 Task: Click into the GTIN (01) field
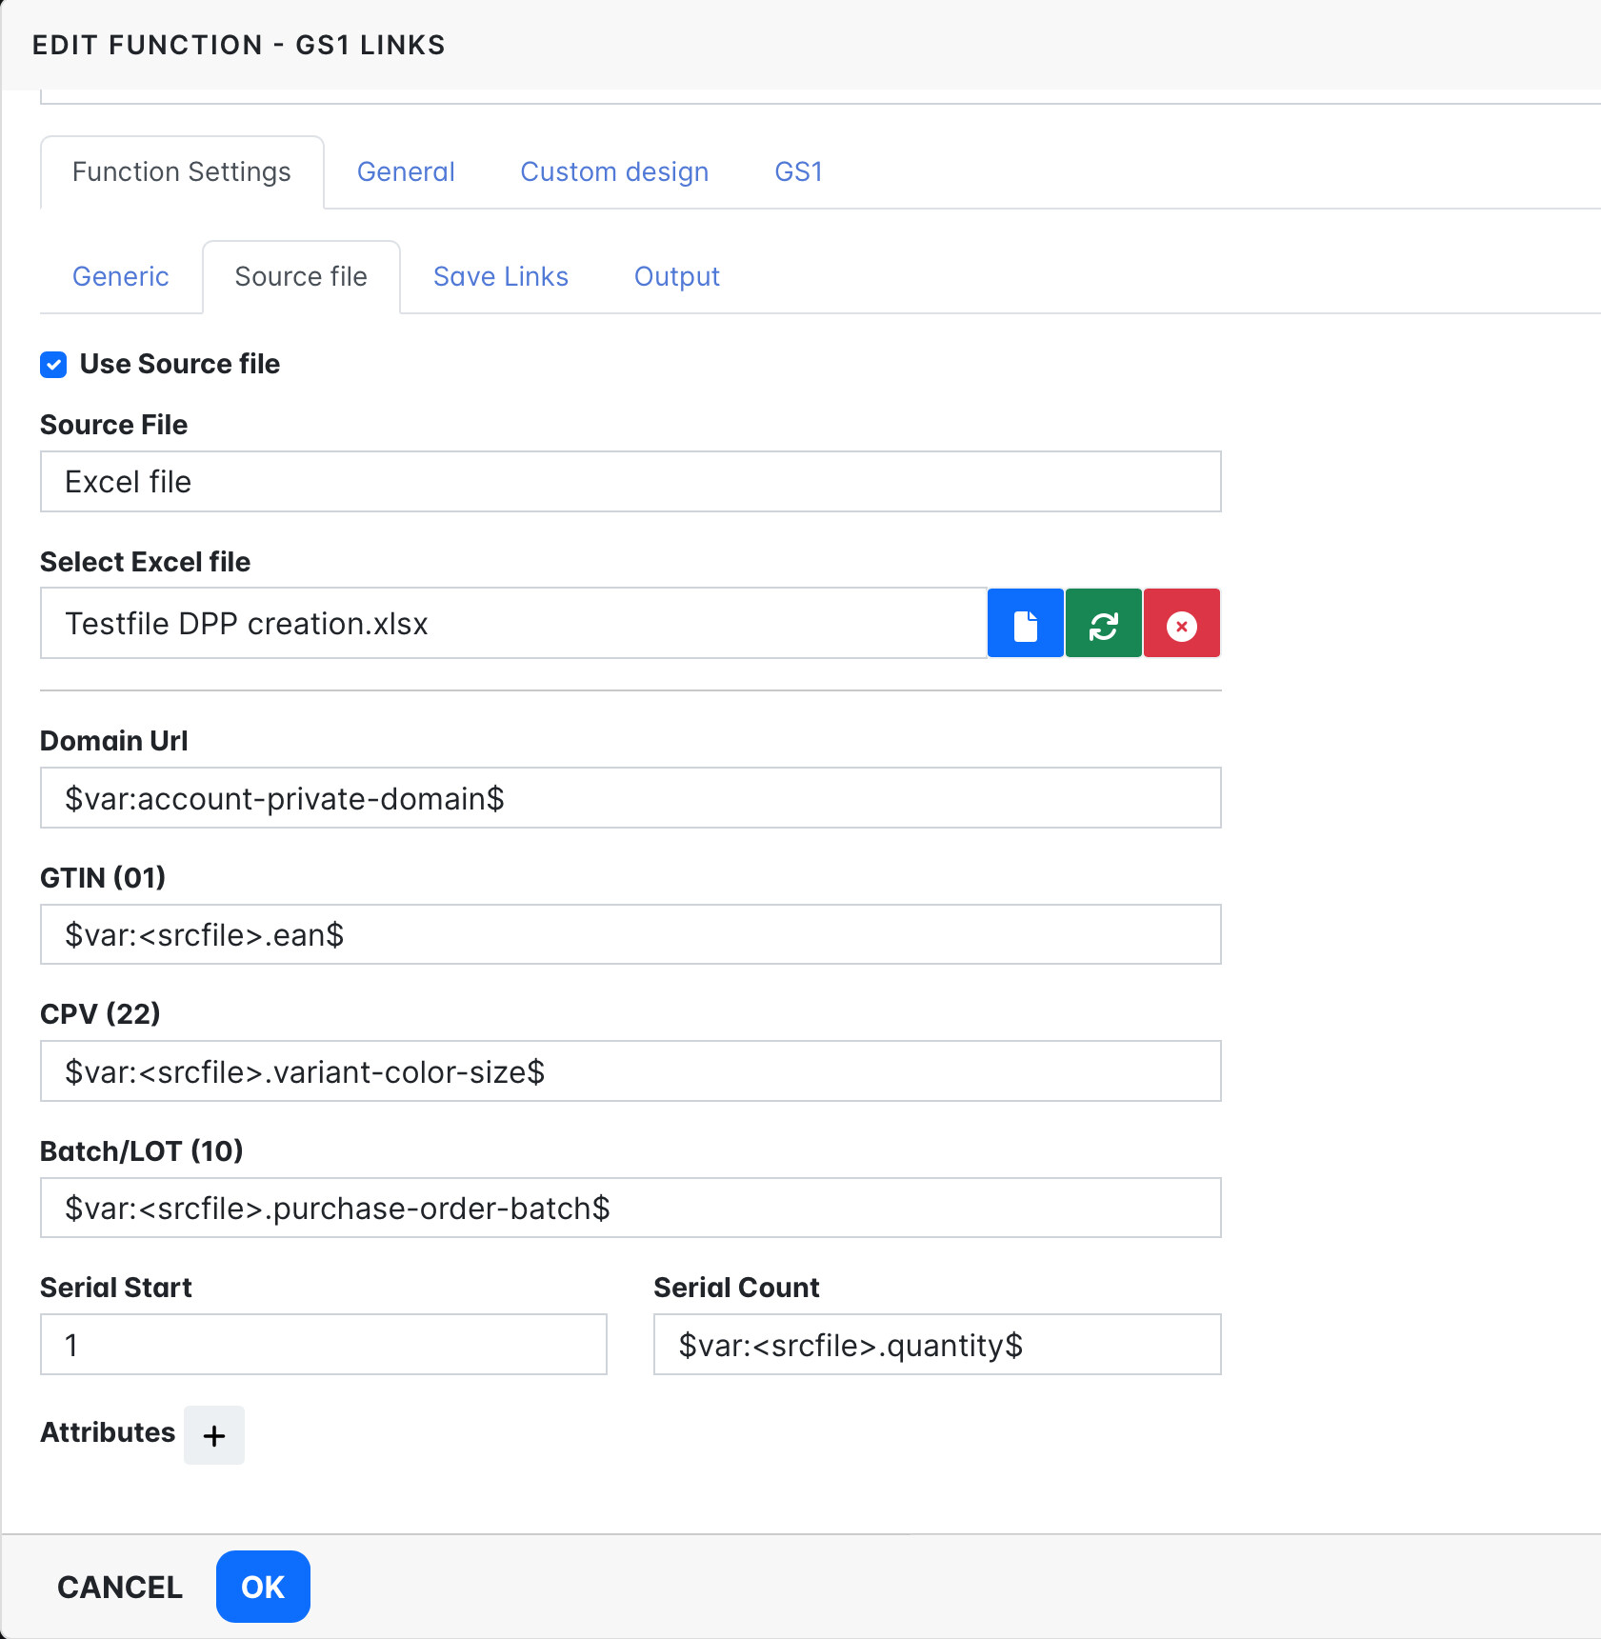click(x=630, y=935)
